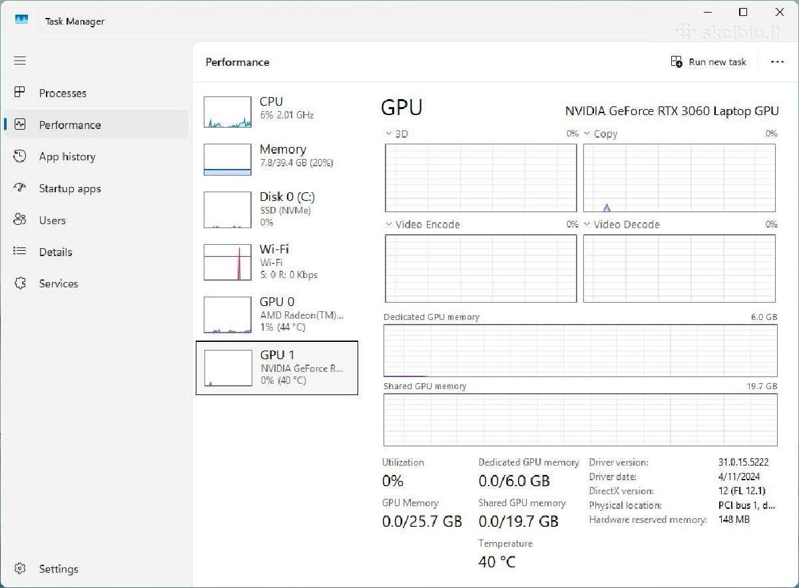The image size is (799, 588).
Task: Click the Shared GPU memory graph
Action: tap(580, 420)
